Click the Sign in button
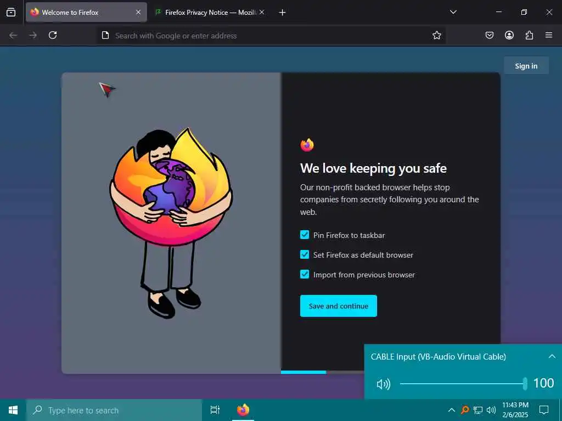562x421 pixels. pos(526,66)
